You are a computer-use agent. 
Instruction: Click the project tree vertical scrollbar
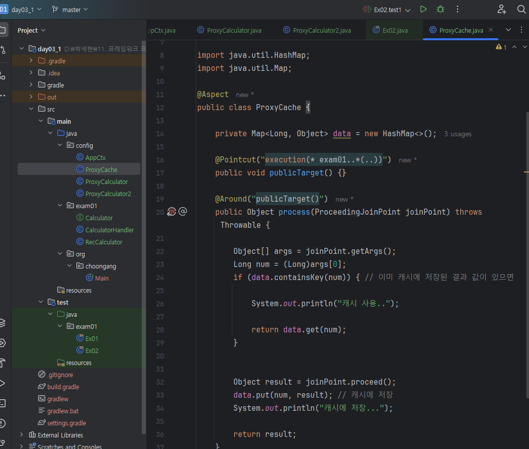(x=144, y=236)
